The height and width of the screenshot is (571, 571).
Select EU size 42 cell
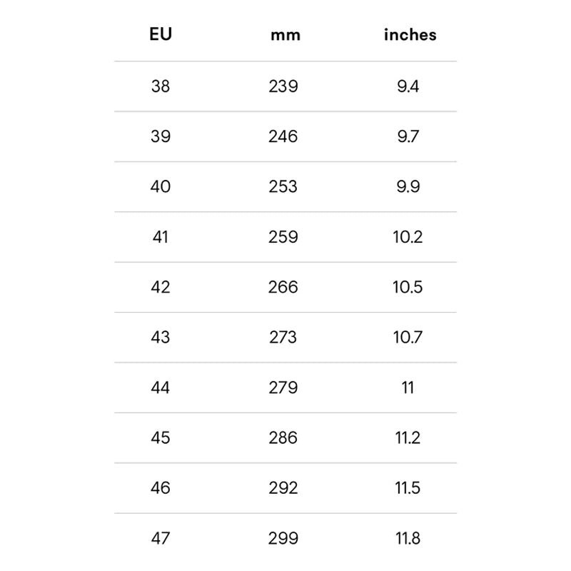[161, 287]
